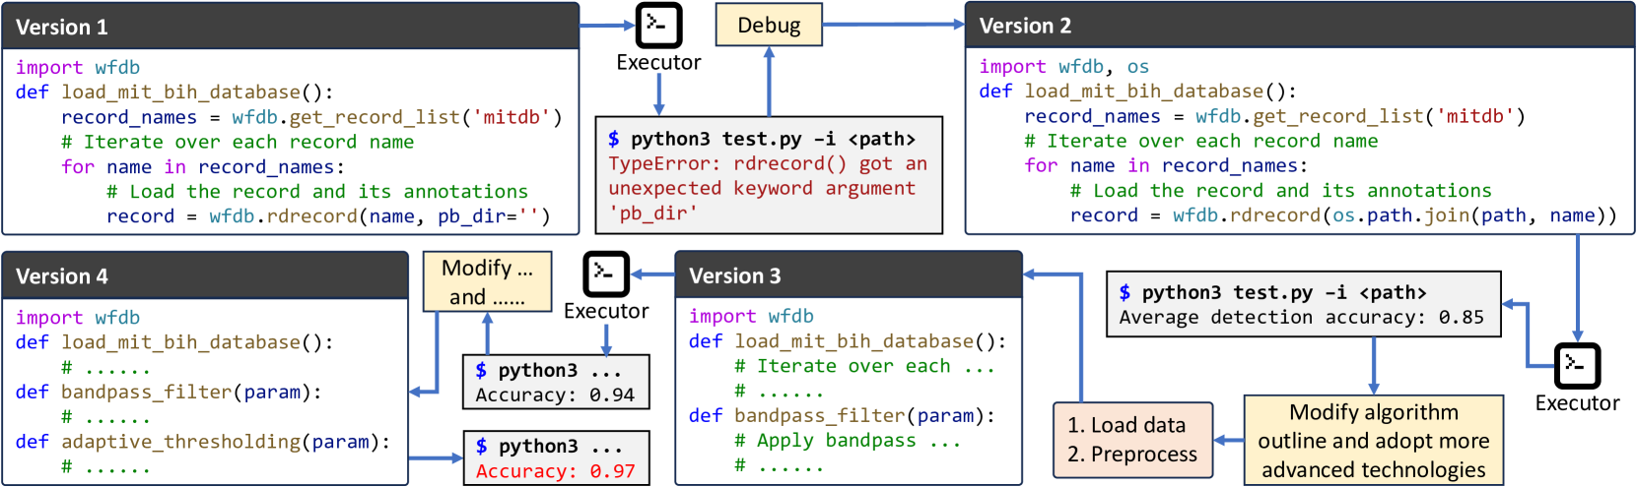This screenshot has width=1637, height=487.
Task: Click the Executor terminal icon left of Version 3
Action: pos(605,274)
